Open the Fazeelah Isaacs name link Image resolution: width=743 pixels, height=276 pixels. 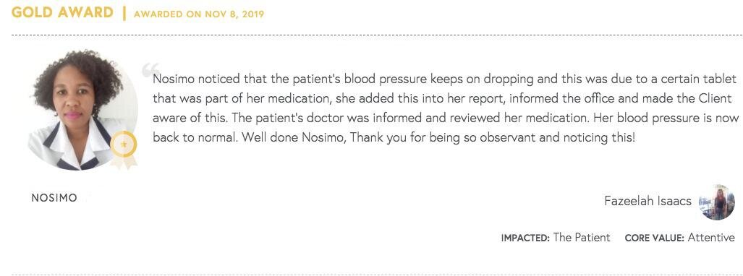tap(648, 201)
